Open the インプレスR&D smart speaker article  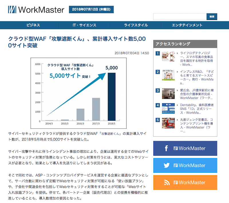197,77
